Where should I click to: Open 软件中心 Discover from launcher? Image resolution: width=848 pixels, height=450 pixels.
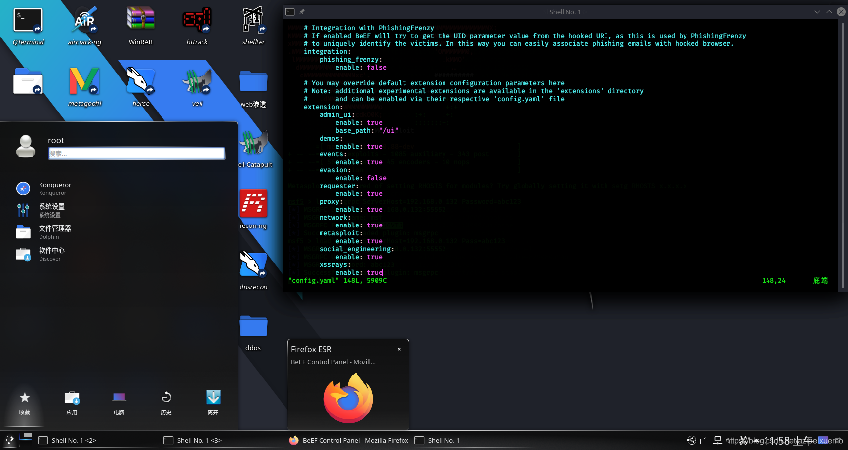coord(119,254)
